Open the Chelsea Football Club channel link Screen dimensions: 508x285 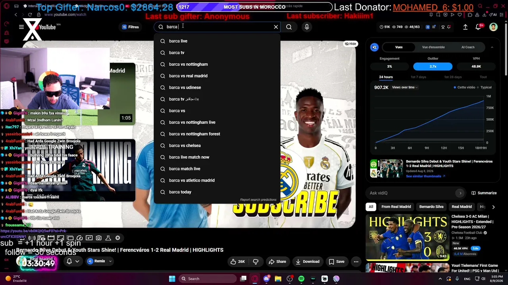pyautogui.click(x=467, y=233)
